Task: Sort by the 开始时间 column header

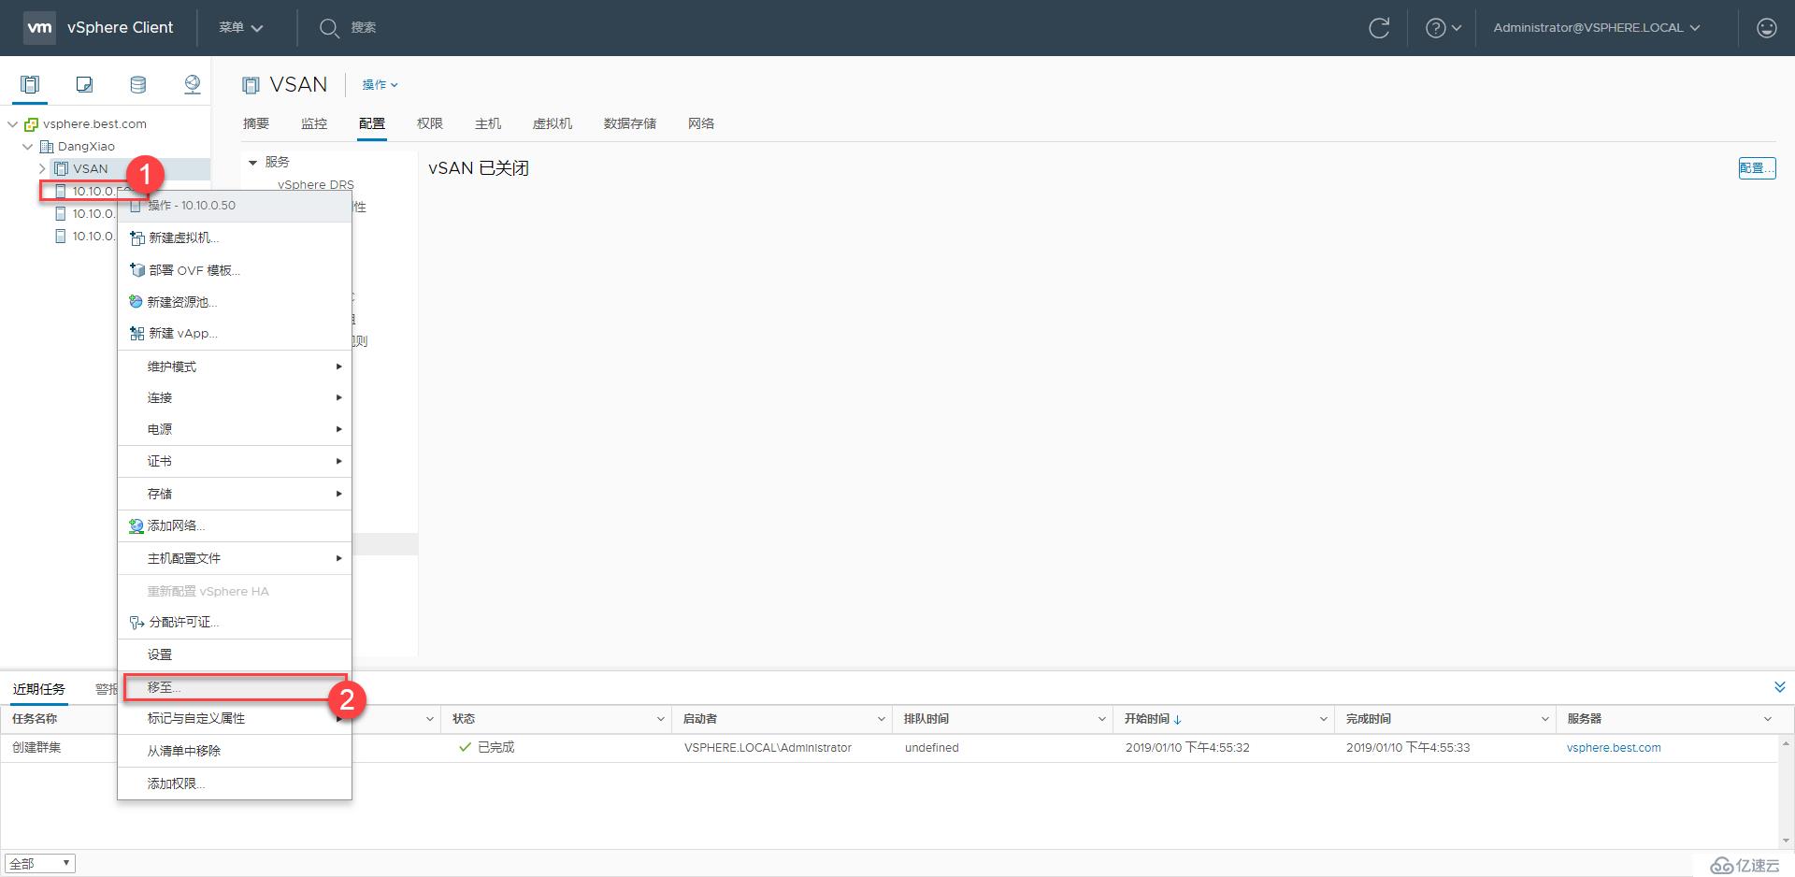Action: pos(1147,719)
